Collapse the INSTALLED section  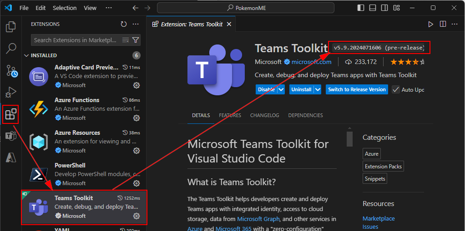pyautogui.click(x=27, y=55)
